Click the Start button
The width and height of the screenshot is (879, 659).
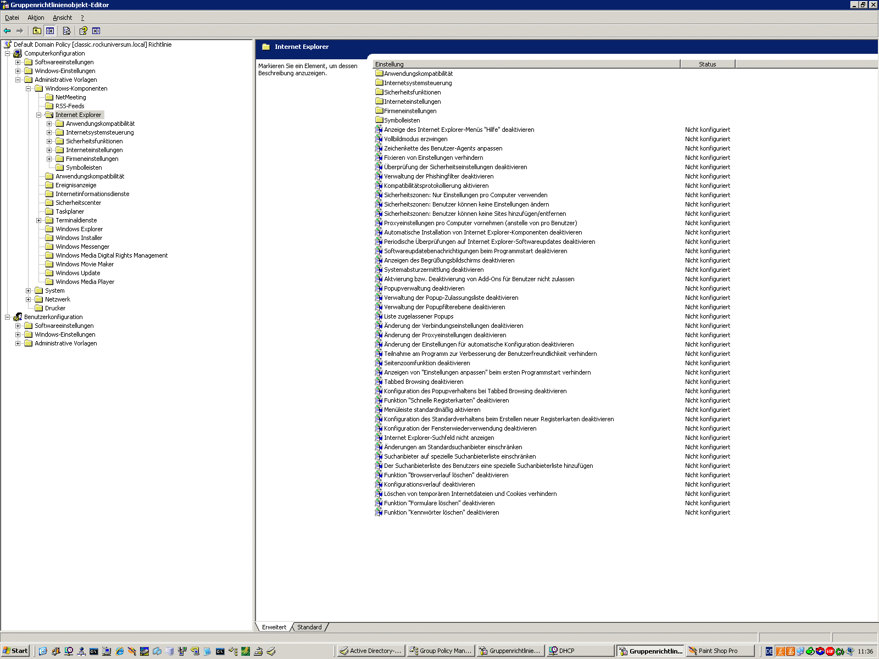coord(15,651)
